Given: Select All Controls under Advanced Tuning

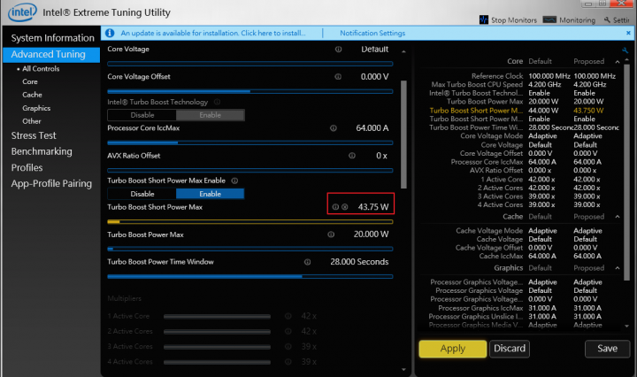Looking at the screenshot, I should coord(41,69).
